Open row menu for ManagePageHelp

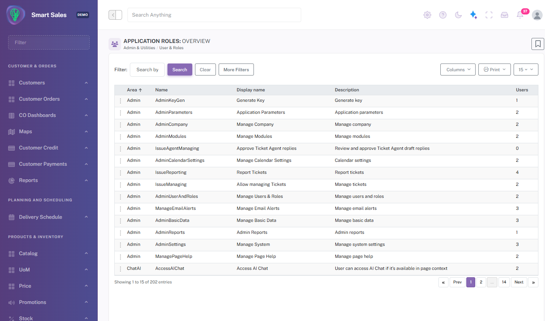(121, 257)
